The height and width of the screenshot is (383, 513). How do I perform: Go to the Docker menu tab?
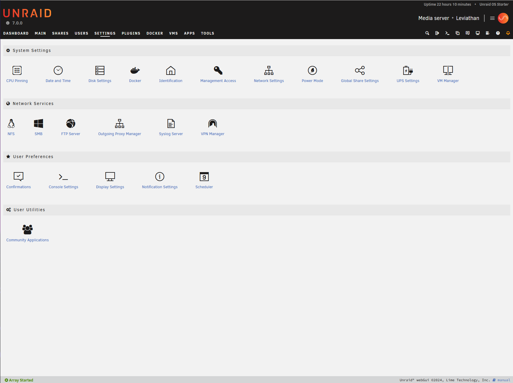(155, 33)
